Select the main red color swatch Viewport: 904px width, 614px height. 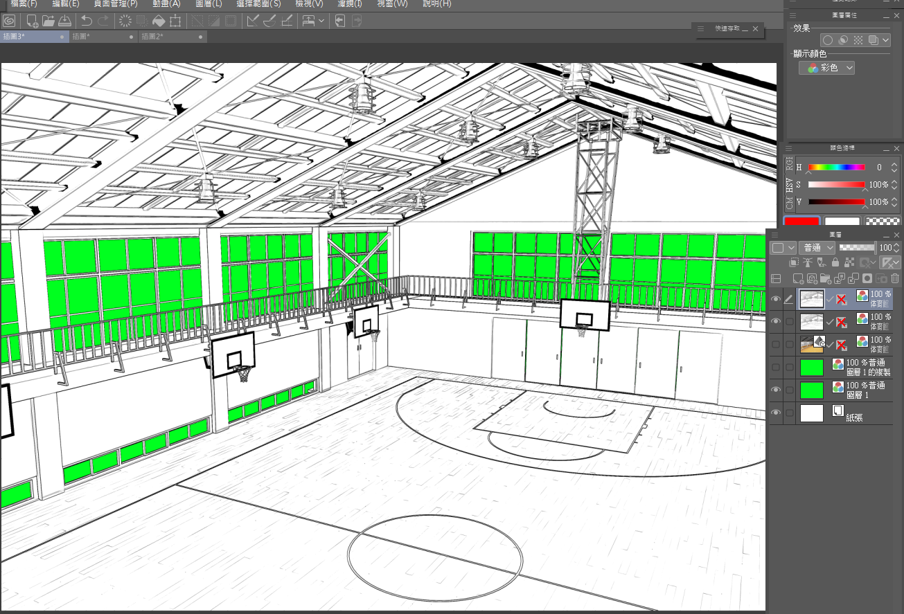[x=802, y=222]
